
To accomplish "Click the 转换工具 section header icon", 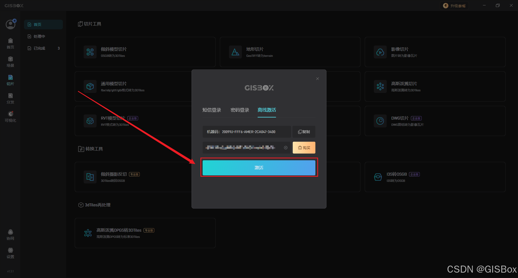I will (x=81, y=149).
